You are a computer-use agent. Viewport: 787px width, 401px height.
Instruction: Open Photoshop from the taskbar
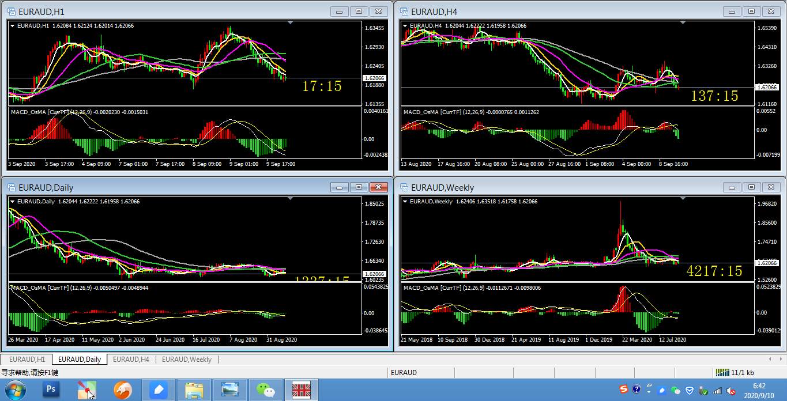point(51,390)
